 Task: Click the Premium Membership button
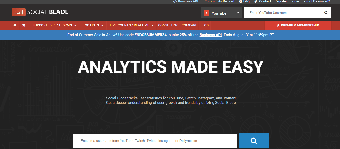tap(298, 25)
